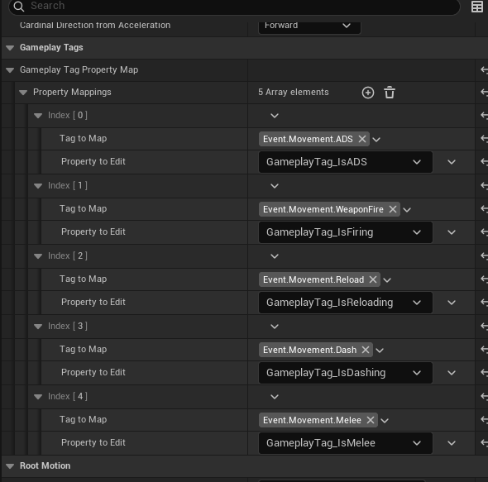
Task: Select the '5 Array elements' count text
Action: coord(293,92)
